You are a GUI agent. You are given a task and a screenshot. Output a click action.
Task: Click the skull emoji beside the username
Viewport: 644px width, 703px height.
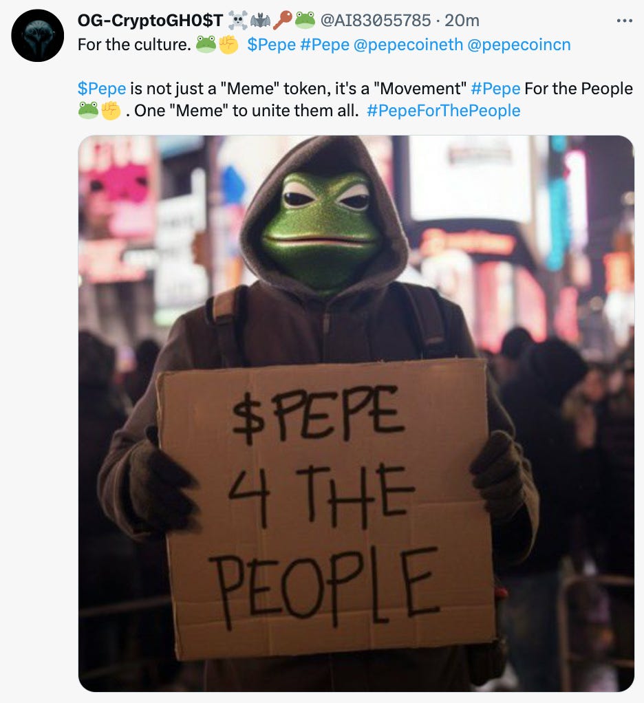pos(238,21)
